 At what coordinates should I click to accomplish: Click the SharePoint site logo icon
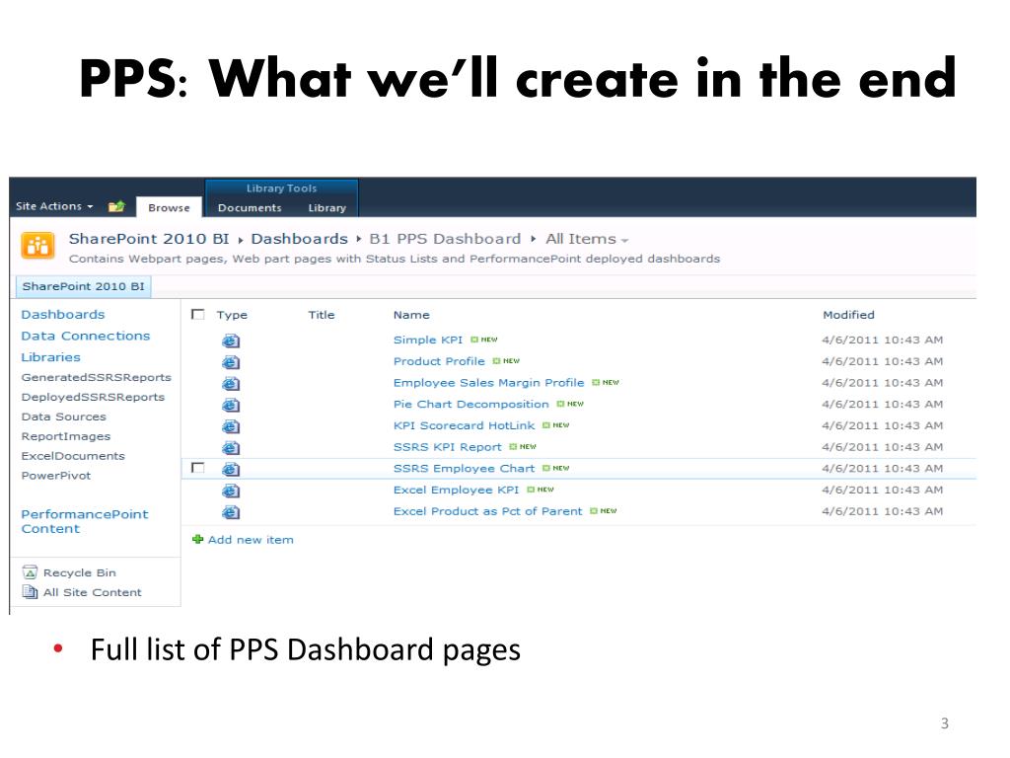tap(38, 246)
